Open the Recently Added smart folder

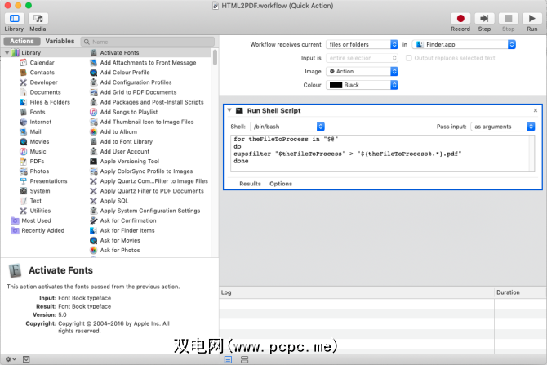pyautogui.click(x=43, y=230)
